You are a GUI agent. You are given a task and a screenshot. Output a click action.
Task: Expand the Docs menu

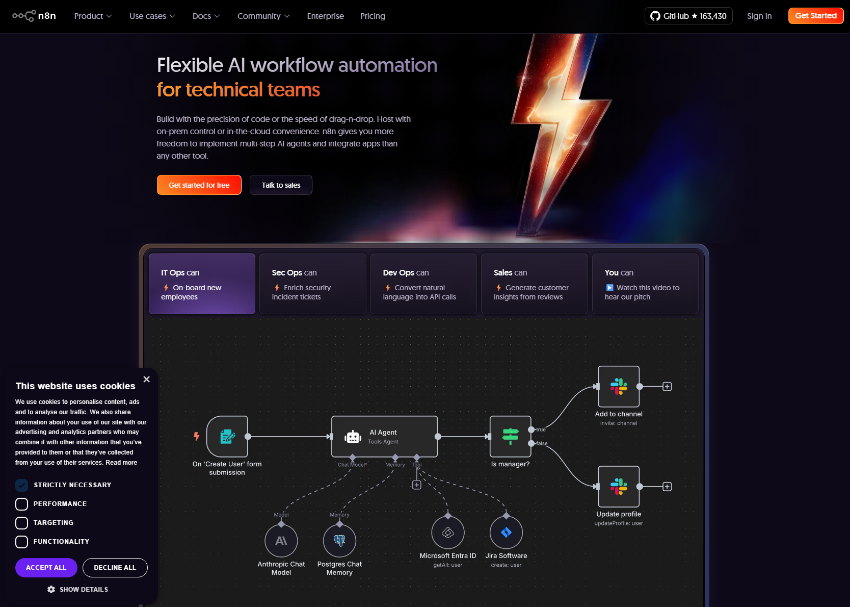point(206,16)
